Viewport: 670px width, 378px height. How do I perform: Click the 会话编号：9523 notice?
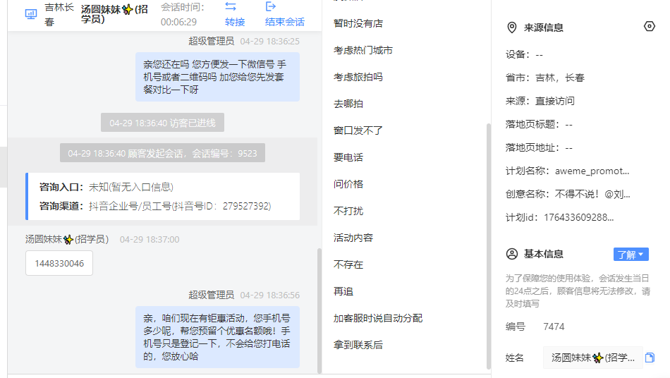pyautogui.click(x=162, y=153)
